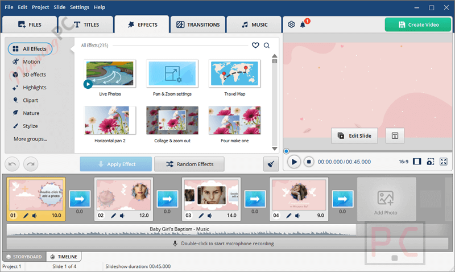Click the Live Photos play badge

(x=88, y=84)
